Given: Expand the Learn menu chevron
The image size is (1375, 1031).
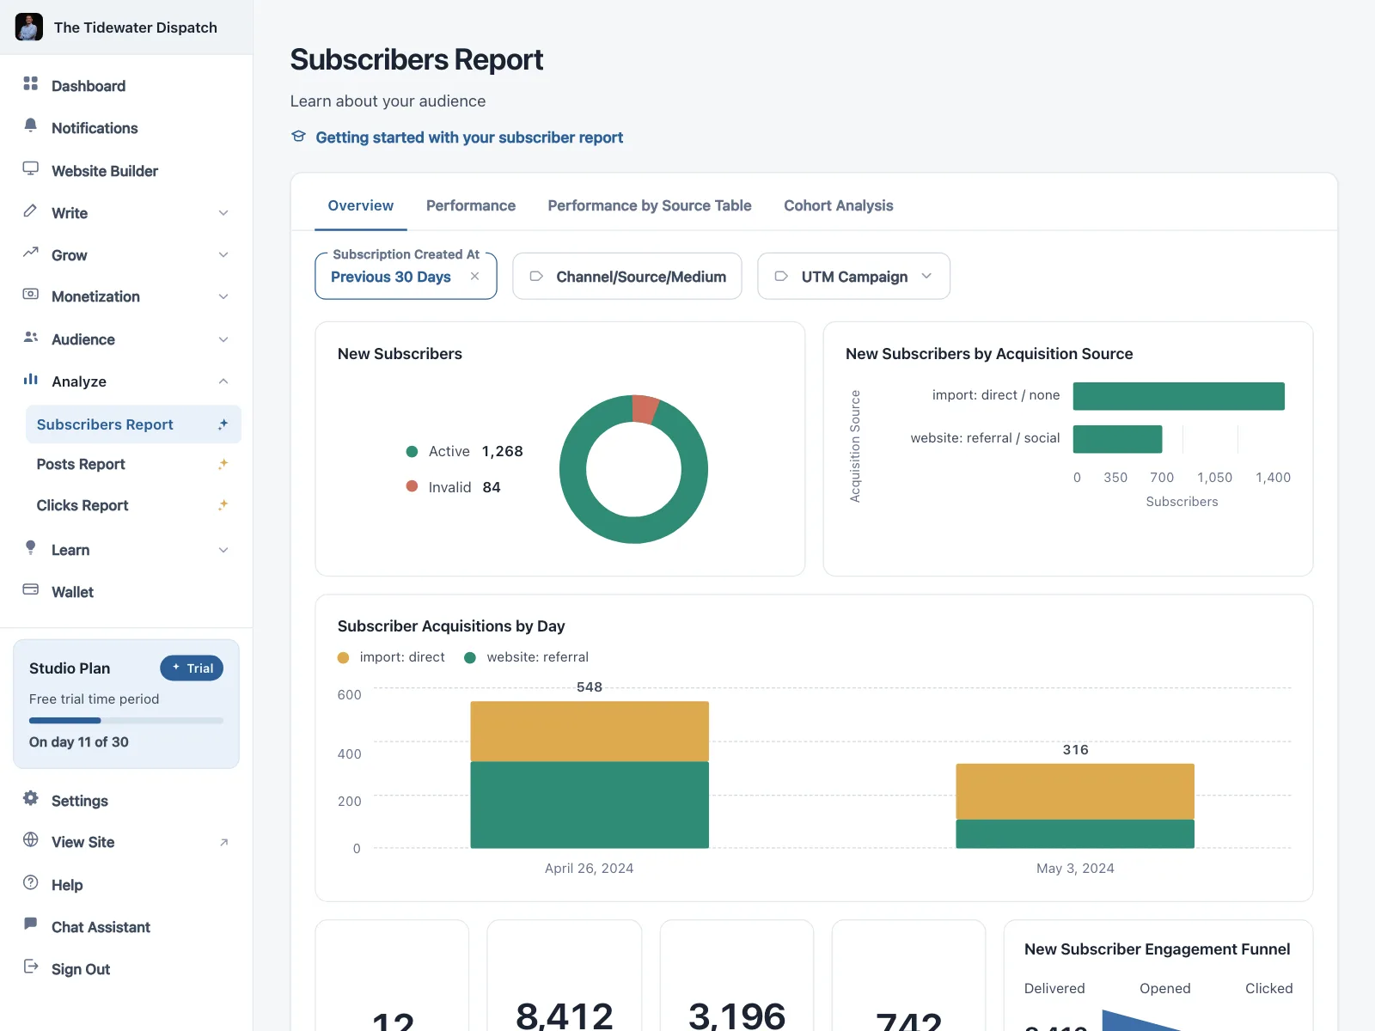Looking at the screenshot, I should (223, 550).
